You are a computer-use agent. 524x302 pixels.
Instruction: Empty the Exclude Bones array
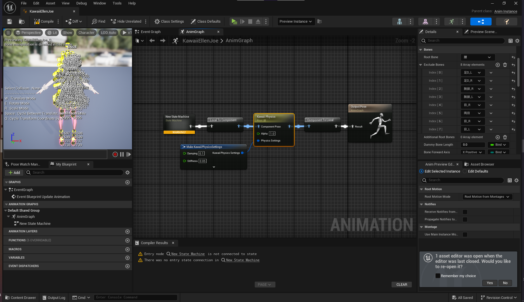(x=505, y=65)
